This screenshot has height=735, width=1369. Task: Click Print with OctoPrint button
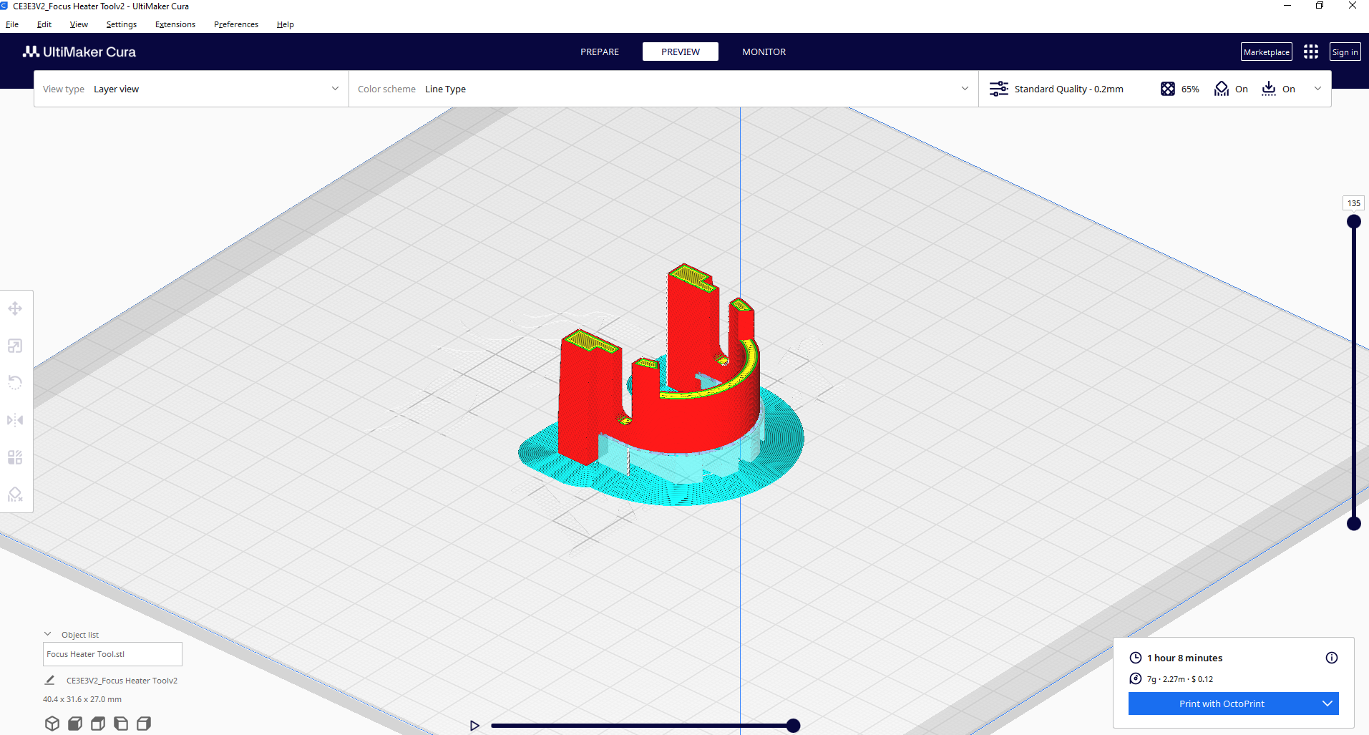[1222, 704]
